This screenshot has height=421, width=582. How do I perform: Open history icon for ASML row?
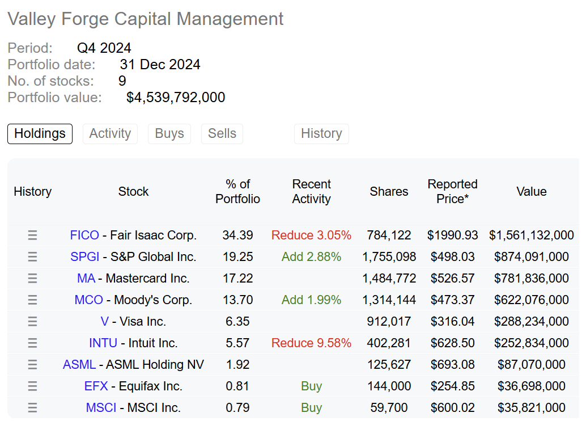32,364
